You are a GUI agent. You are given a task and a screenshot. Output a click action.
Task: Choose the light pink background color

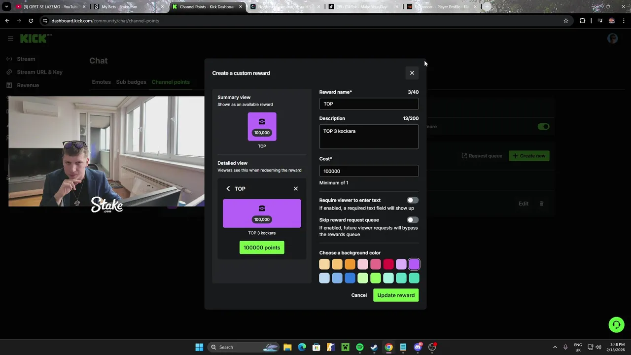[x=363, y=265]
